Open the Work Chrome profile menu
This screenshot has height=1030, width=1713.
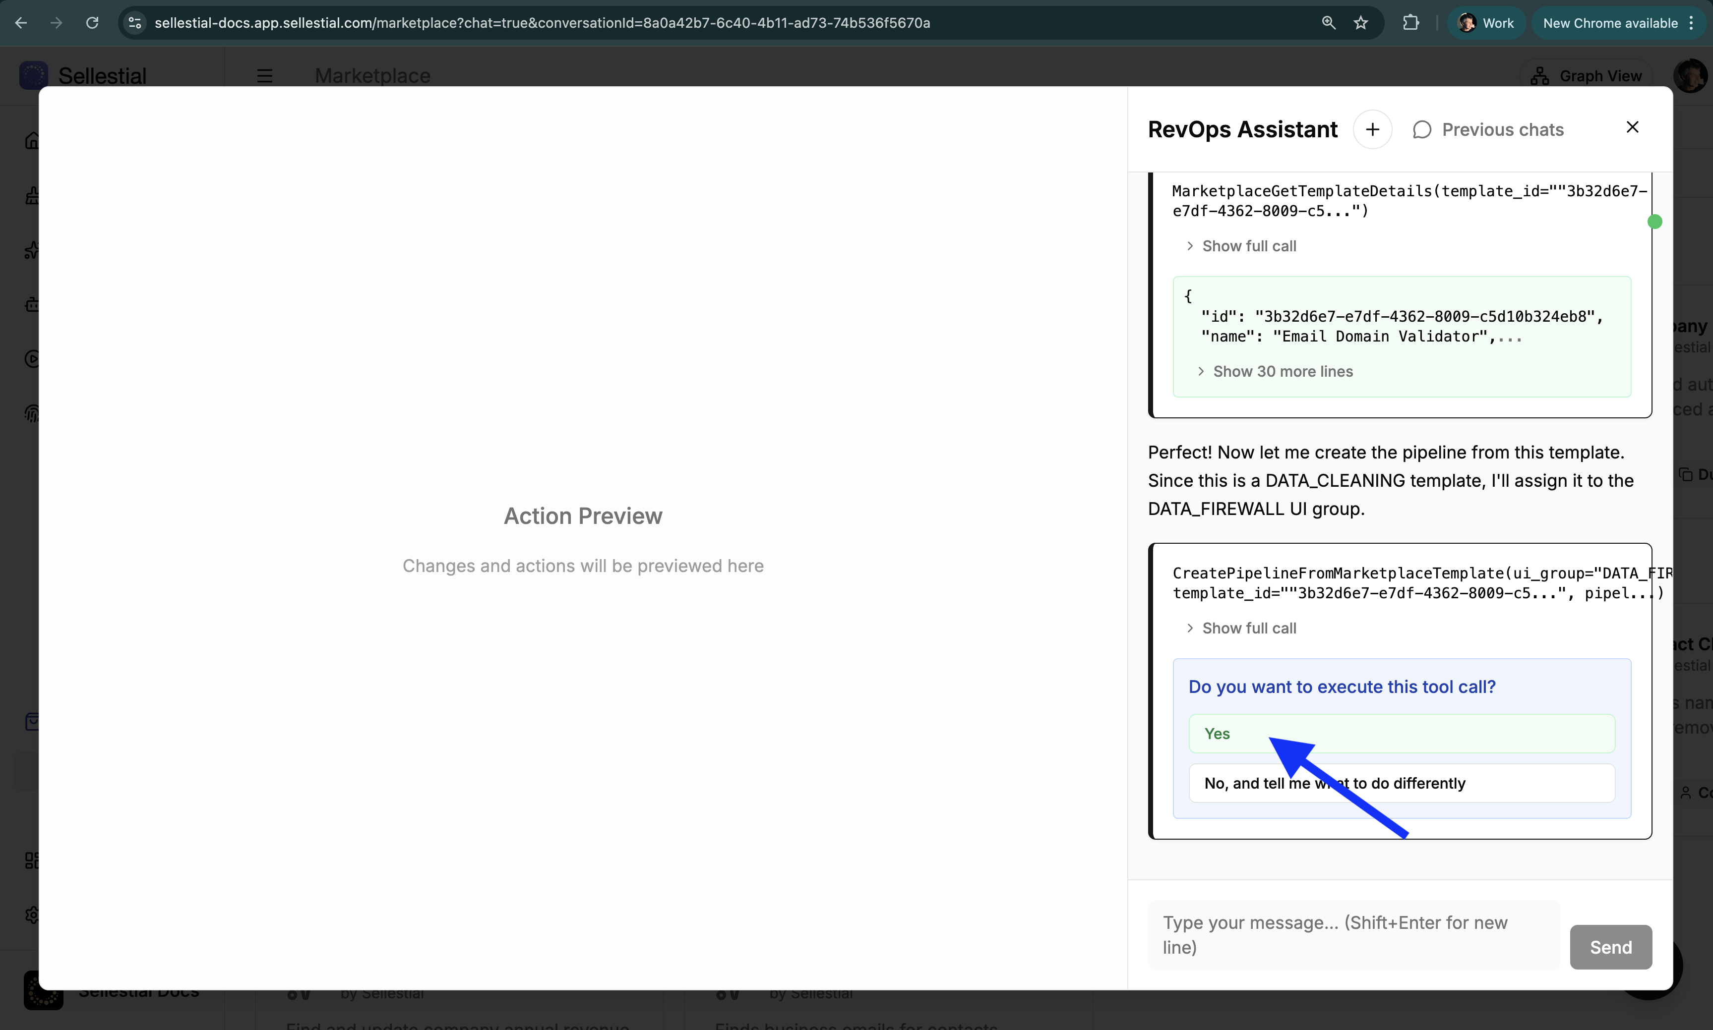[1485, 23]
